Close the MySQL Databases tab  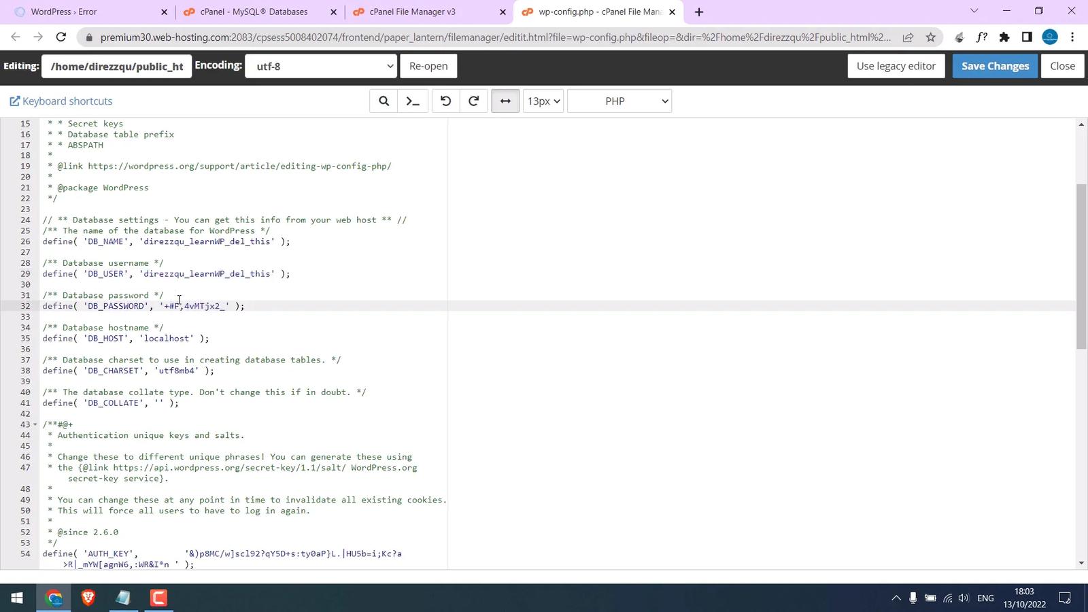333,12
